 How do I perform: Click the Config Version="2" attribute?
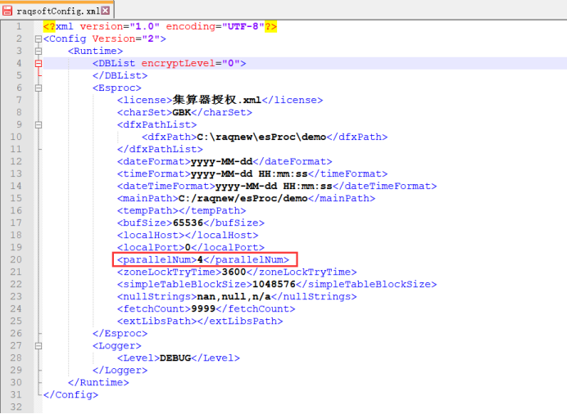[x=126, y=39]
